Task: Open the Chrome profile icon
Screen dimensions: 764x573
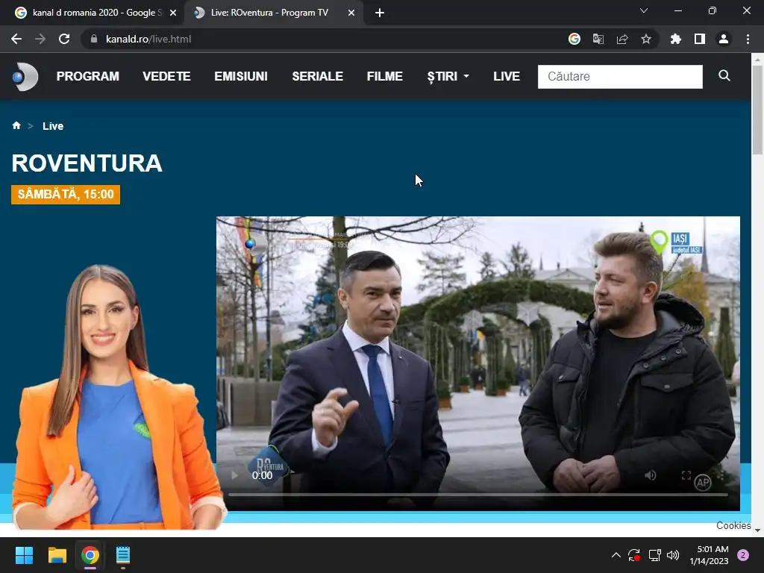Action: pos(724,39)
